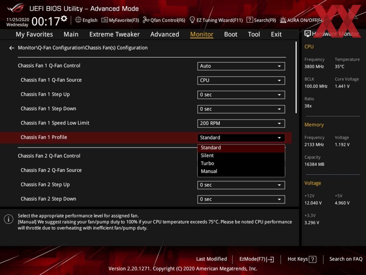366x275 pixels.
Task: Click the back arrow beside Monitor path
Action: (x=12, y=48)
